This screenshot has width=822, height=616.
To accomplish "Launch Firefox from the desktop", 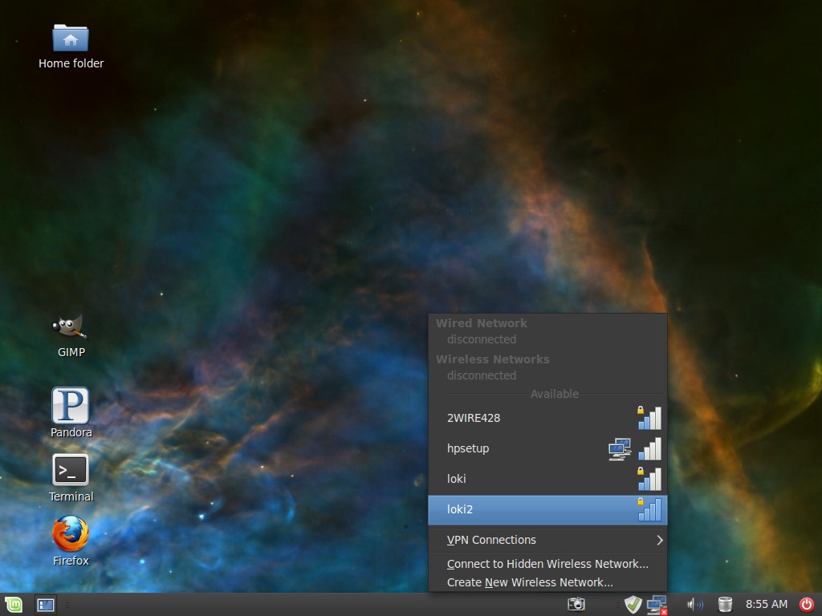I will (71, 534).
